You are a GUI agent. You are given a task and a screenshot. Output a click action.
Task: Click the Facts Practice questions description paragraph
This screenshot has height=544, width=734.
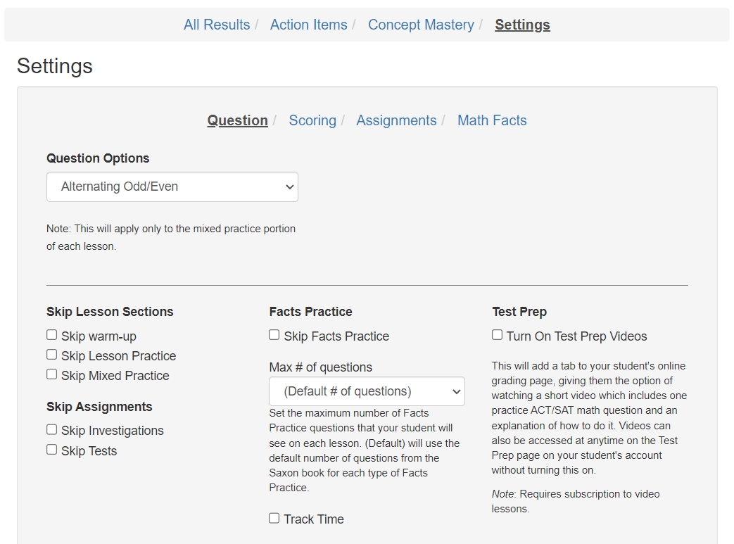click(x=365, y=450)
